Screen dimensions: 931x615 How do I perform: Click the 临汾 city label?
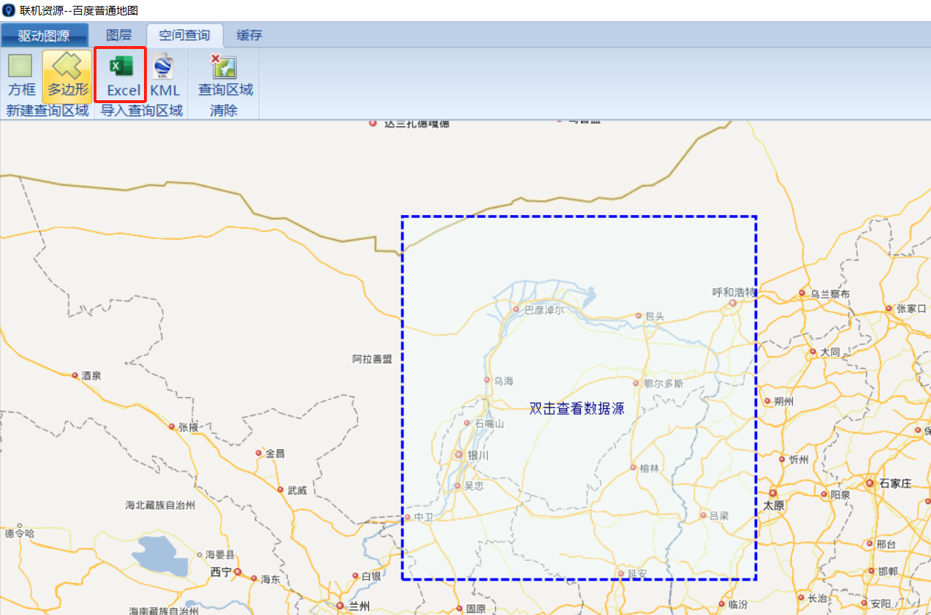(738, 605)
